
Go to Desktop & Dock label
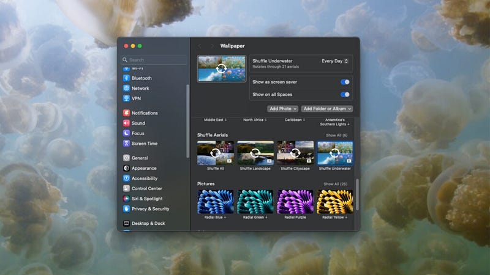pos(148,223)
